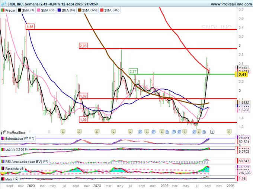This screenshot has height=189, width=253.
Task: Click the Paranoia v5 indicator settings icon
Action: (3, 168)
